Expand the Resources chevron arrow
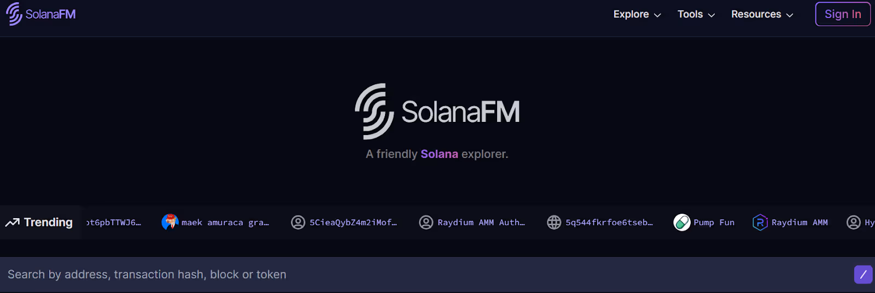Image resolution: width=875 pixels, height=293 pixels. [790, 15]
